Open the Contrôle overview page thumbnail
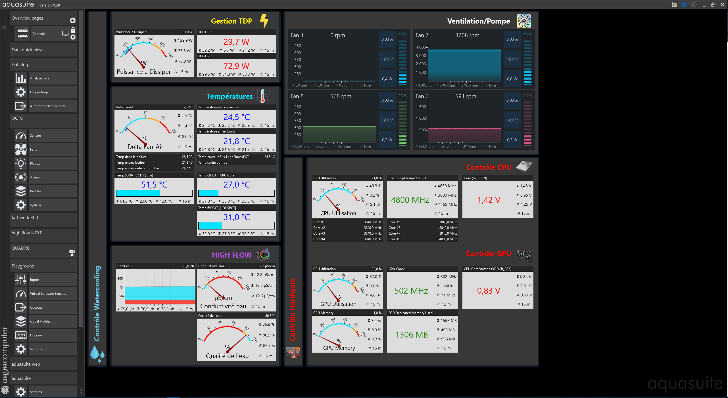The image size is (728, 398). [23, 33]
